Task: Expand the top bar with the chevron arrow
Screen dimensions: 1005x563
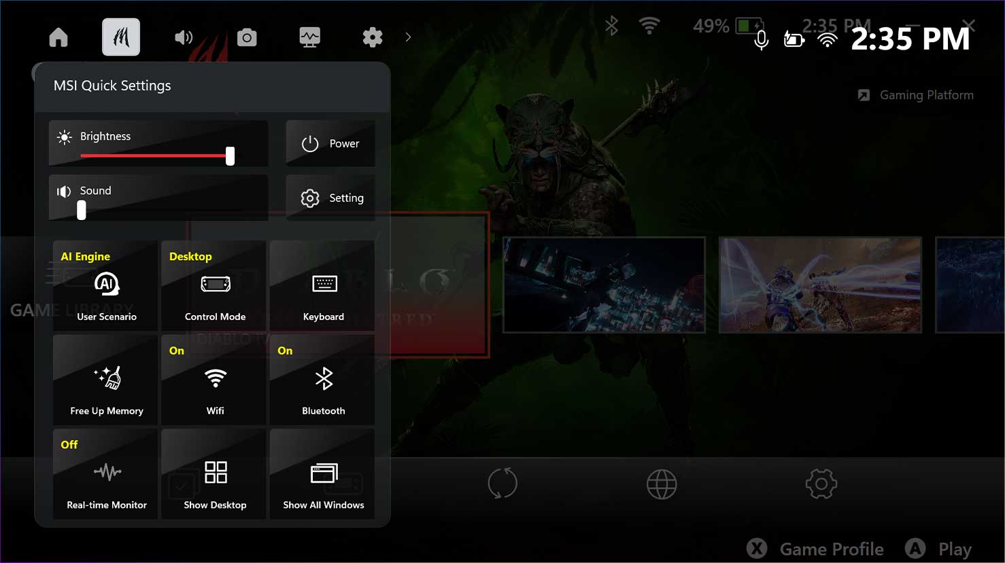Action: pos(407,37)
